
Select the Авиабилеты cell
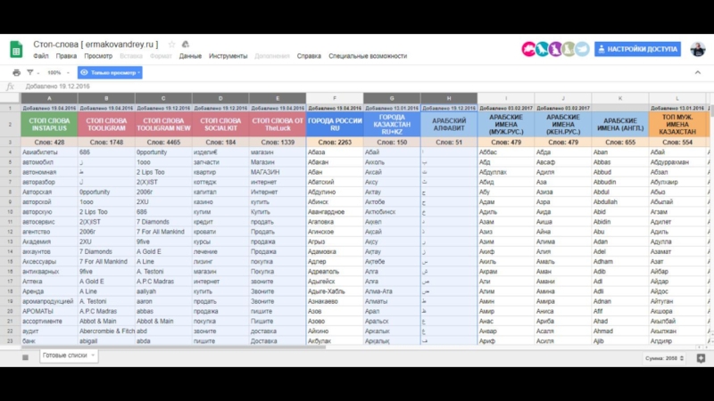(49, 152)
